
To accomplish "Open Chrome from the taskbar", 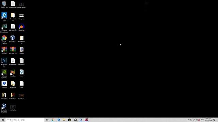I will (53, 120).
